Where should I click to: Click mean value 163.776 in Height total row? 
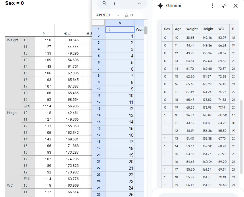click(x=72, y=179)
